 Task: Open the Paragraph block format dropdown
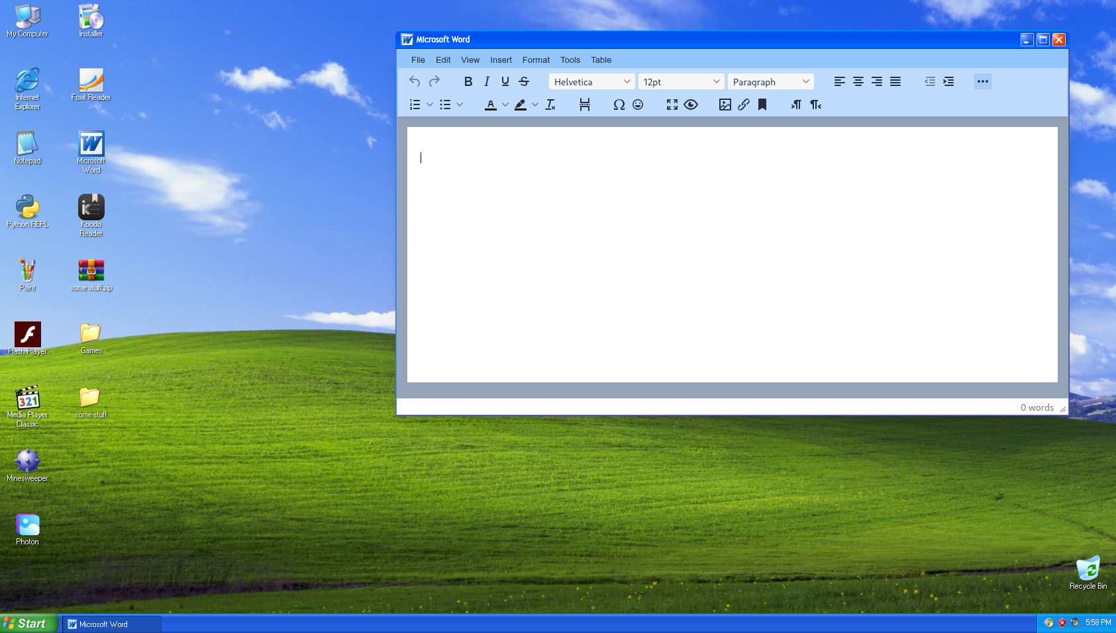coord(770,81)
